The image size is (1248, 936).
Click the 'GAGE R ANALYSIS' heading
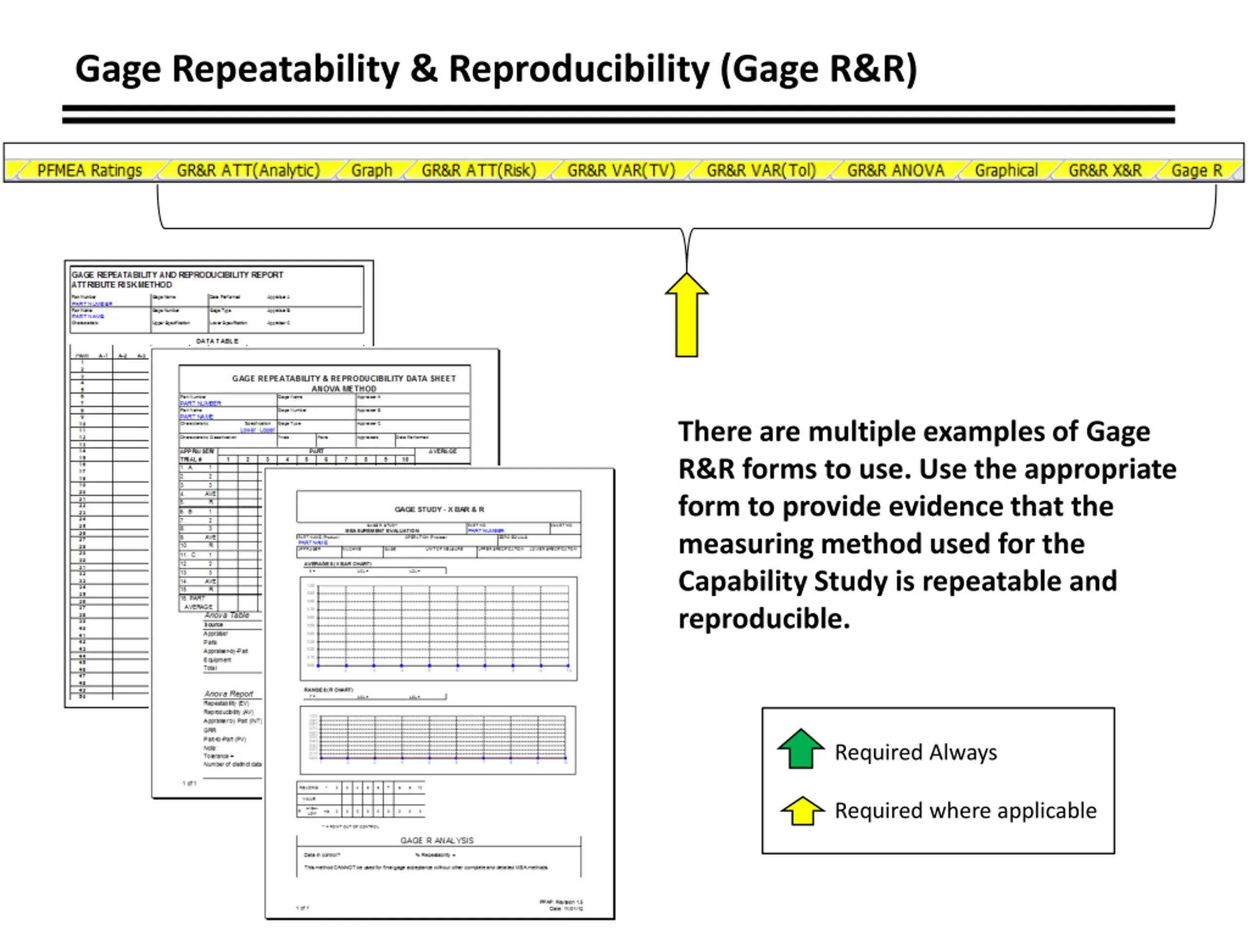[437, 840]
